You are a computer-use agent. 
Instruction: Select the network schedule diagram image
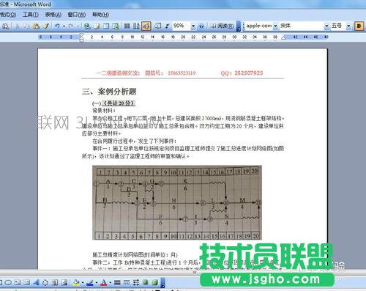click(x=177, y=202)
